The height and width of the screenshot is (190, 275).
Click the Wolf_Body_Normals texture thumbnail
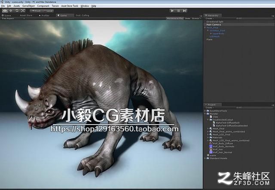click(211, 146)
